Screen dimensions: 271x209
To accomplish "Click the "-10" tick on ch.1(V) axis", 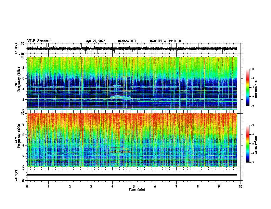I will tap(22, 54).
